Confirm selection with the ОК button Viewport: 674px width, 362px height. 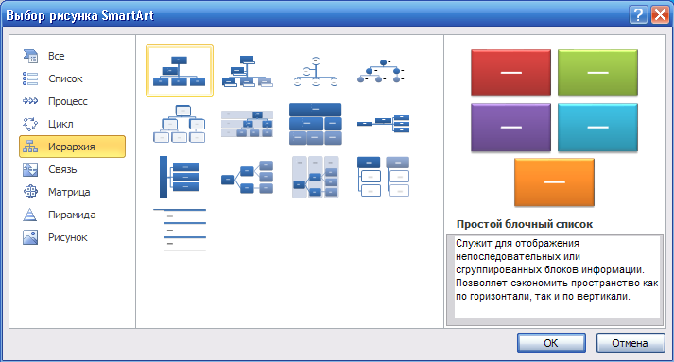point(551,343)
